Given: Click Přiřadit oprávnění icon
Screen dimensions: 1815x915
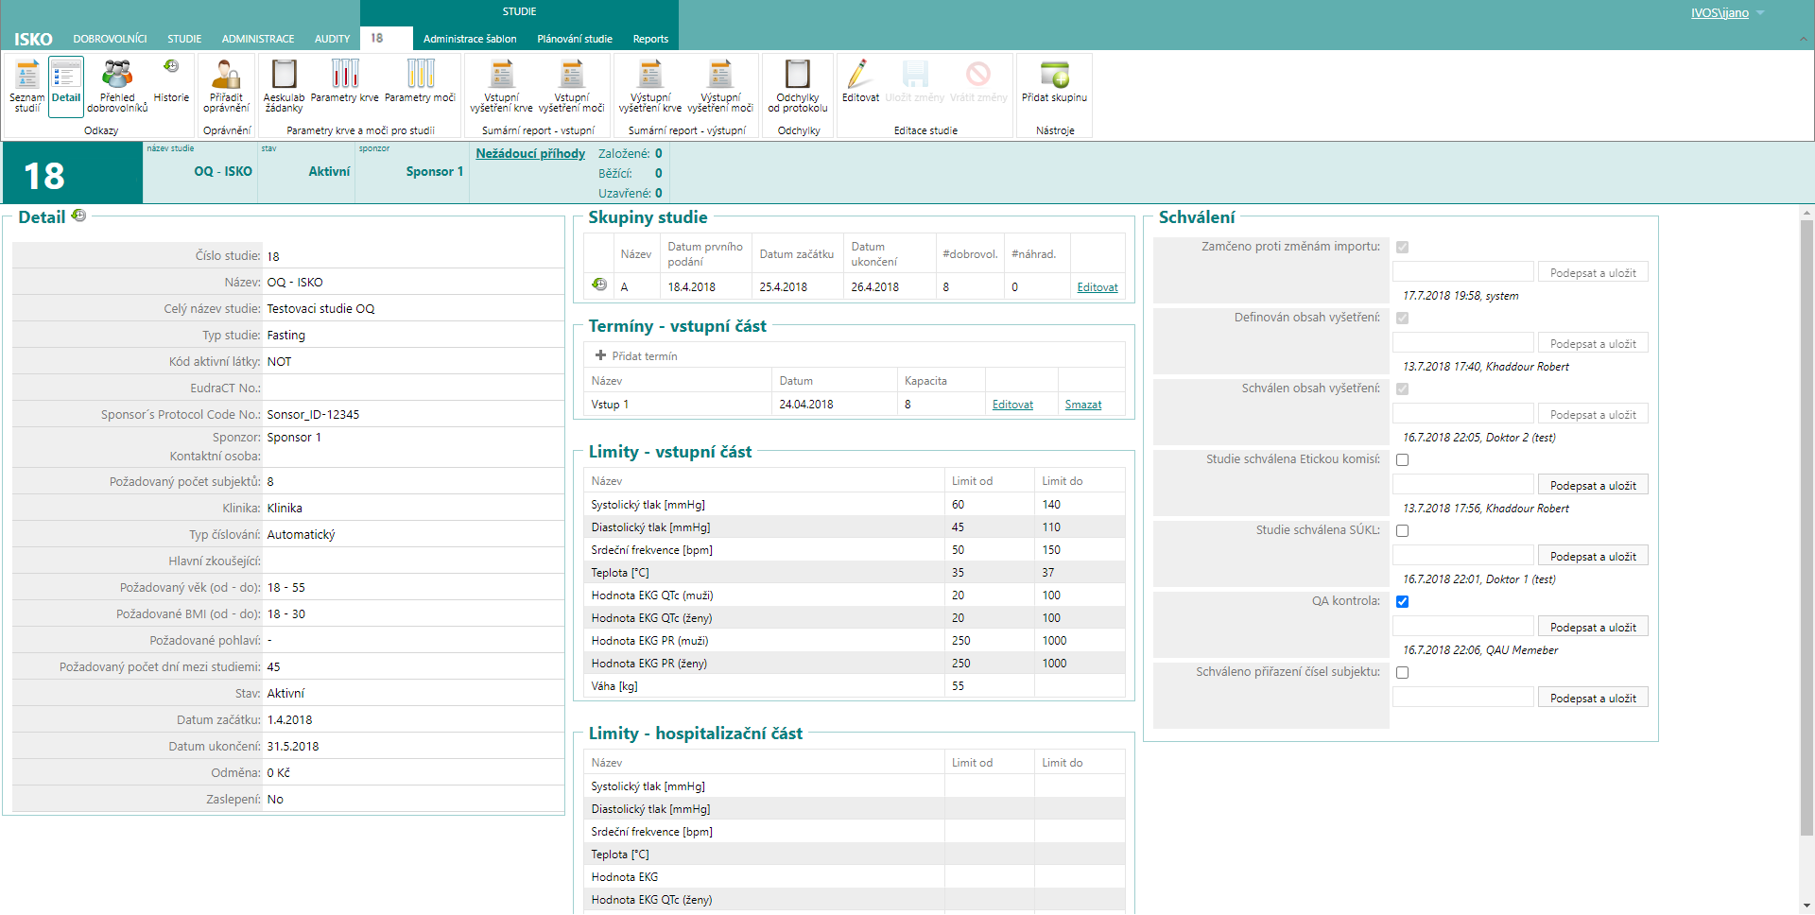Looking at the screenshot, I should tap(226, 86).
